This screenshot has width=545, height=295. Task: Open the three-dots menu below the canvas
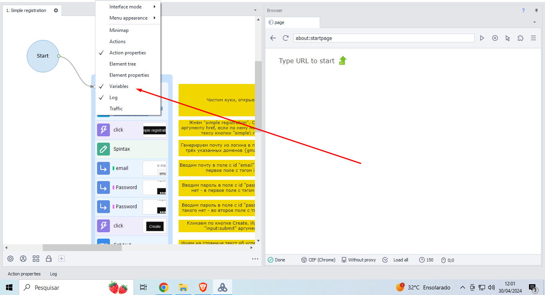coord(255,259)
